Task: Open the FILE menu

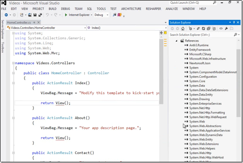Action: click(4, 9)
